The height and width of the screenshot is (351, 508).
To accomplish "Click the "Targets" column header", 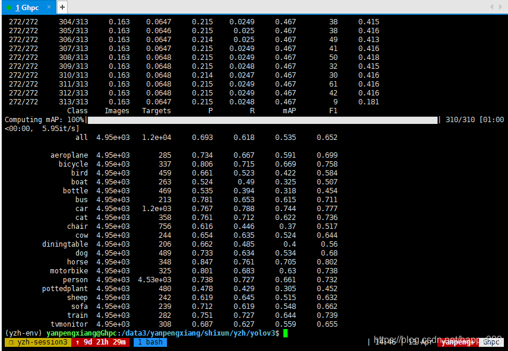I will 156,111.
